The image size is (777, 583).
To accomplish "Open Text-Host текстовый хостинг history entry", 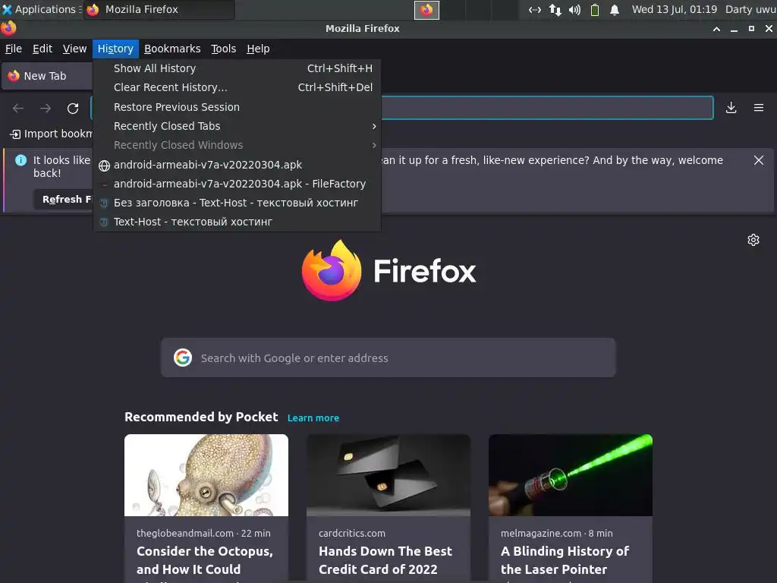I will (x=237, y=222).
